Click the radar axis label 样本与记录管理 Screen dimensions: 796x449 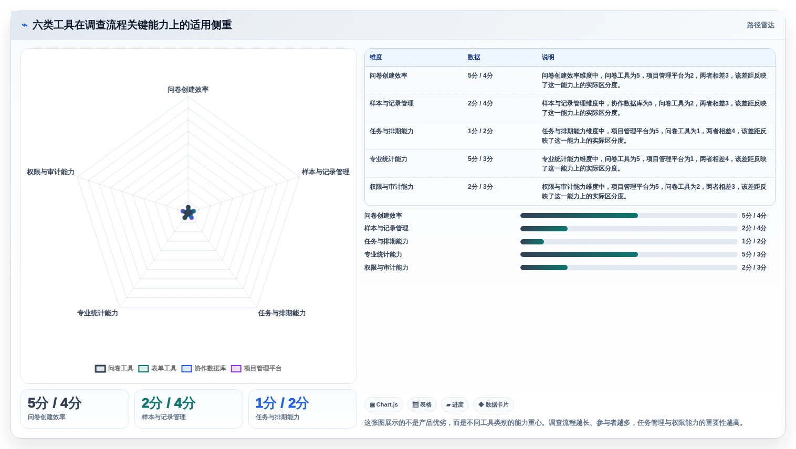click(326, 172)
